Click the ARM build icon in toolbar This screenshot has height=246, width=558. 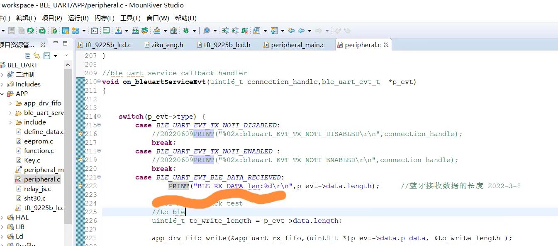coord(174,31)
